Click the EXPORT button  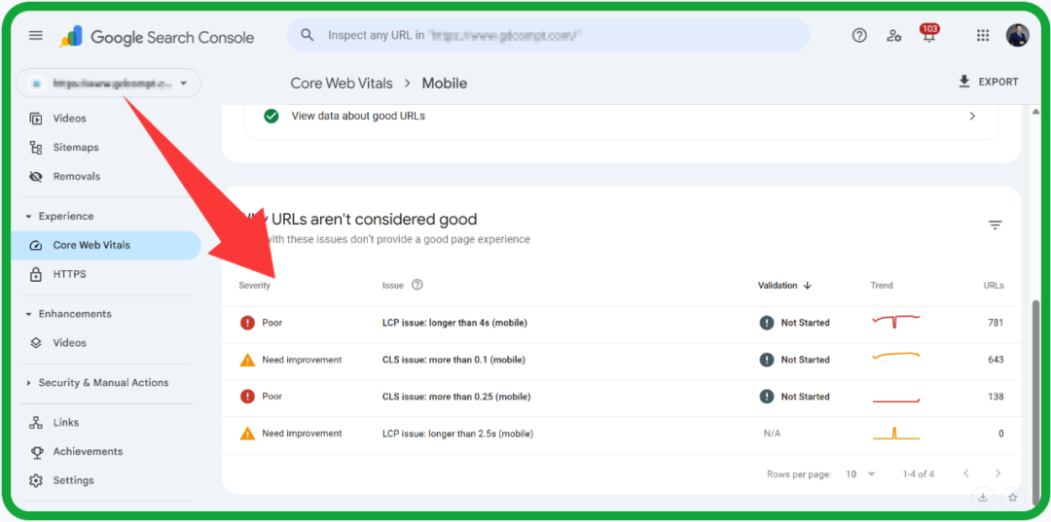[988, 82]
